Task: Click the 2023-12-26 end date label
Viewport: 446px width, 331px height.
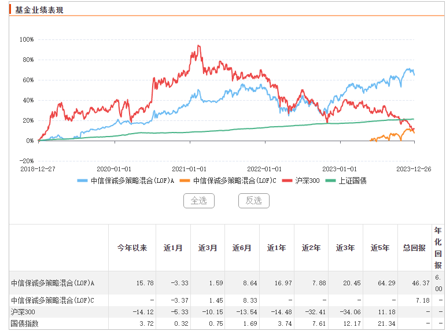Action: pyautogui.click(x=414, y=169)
